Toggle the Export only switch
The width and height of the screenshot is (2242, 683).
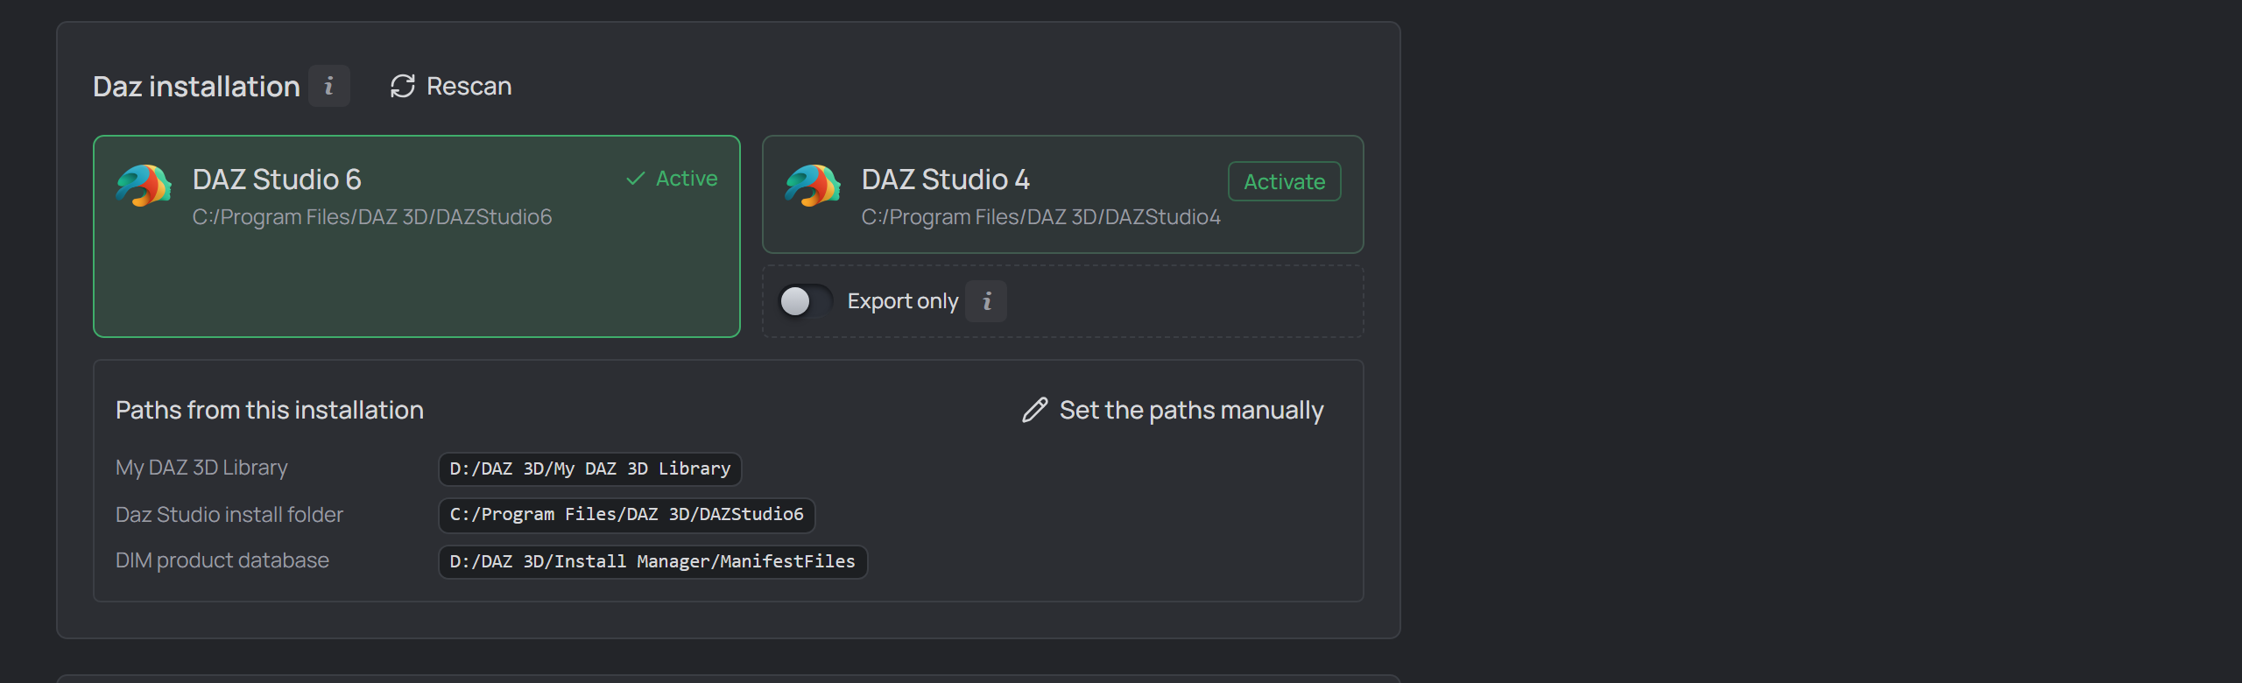(x=806, y=301)
